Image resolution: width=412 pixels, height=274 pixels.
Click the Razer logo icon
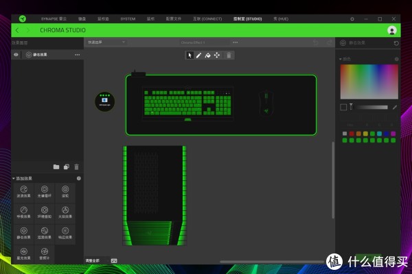(x=23, y=18)
